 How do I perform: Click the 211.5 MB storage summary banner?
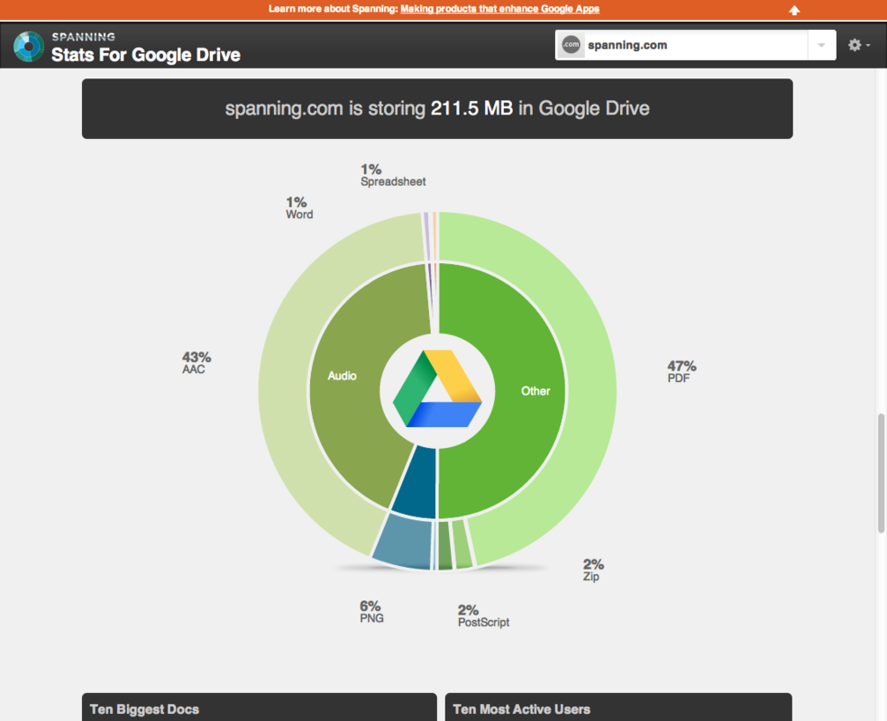coord(437,108)
